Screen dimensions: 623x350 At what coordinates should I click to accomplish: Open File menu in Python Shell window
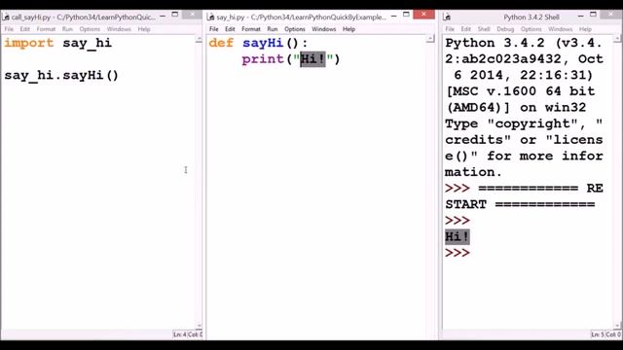coord(450,29)
